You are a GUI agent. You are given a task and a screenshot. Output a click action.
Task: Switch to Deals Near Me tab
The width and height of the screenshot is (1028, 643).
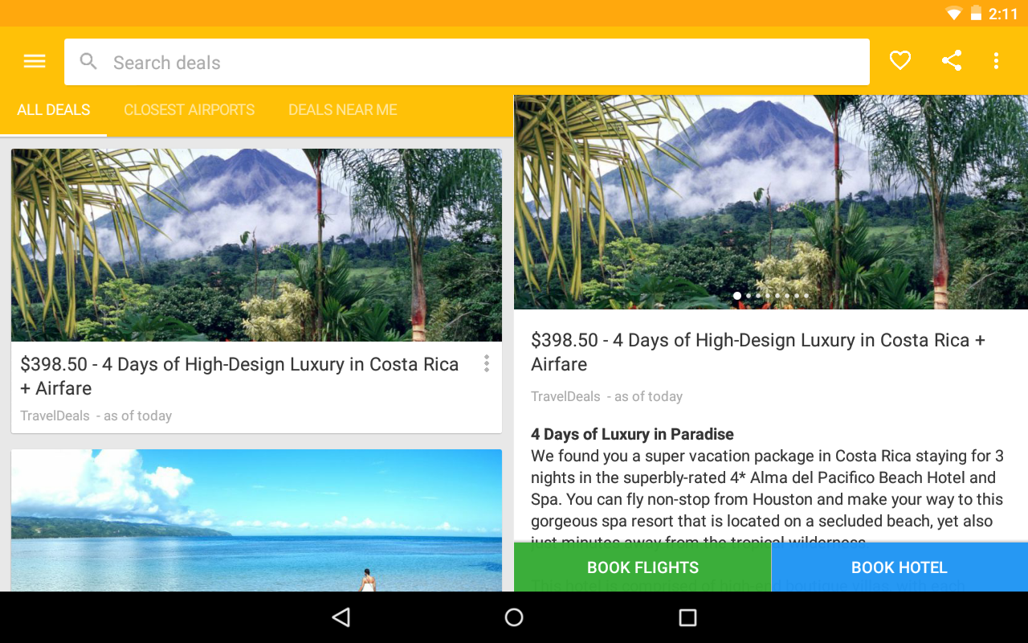click(x=343, y=110)
